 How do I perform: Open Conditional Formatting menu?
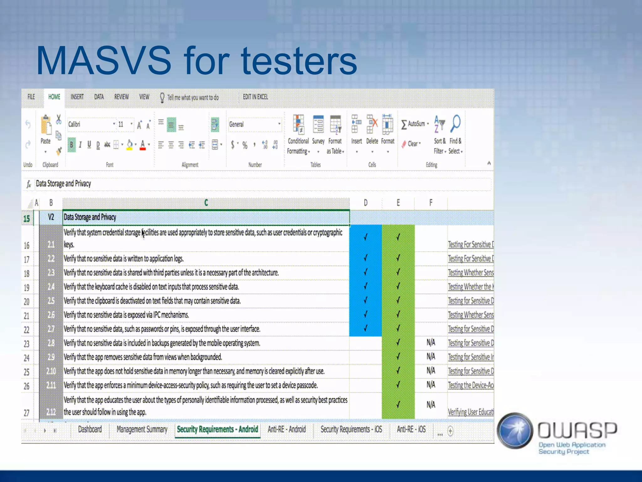click(x=298, y=134)
